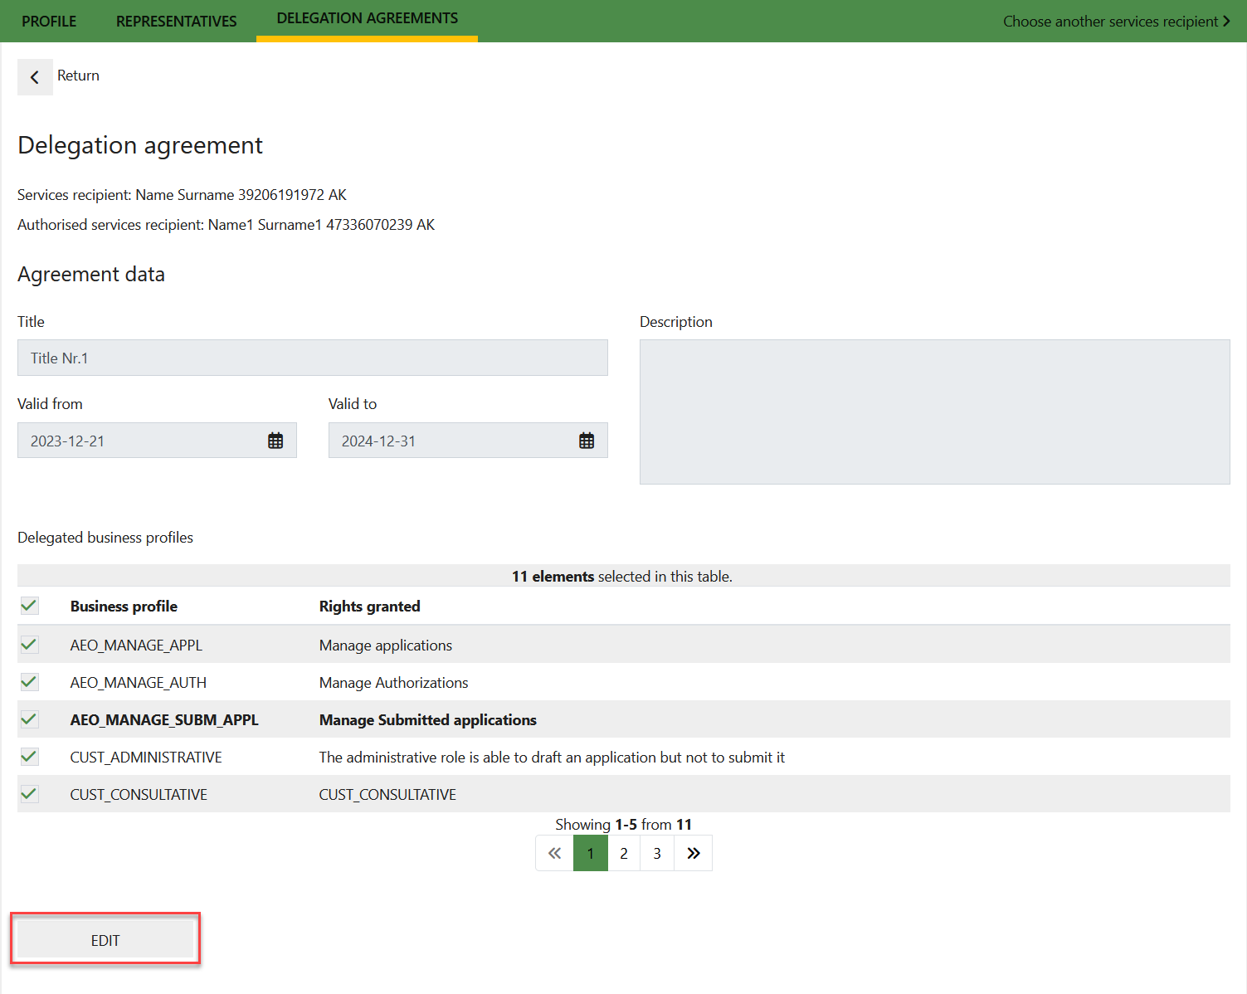Image resolution: width=1247 pixels, height=994 pixels.
Task: Uncheck the CUST_CONSULTATIVE row checkbox
Action: pos(29,794)
